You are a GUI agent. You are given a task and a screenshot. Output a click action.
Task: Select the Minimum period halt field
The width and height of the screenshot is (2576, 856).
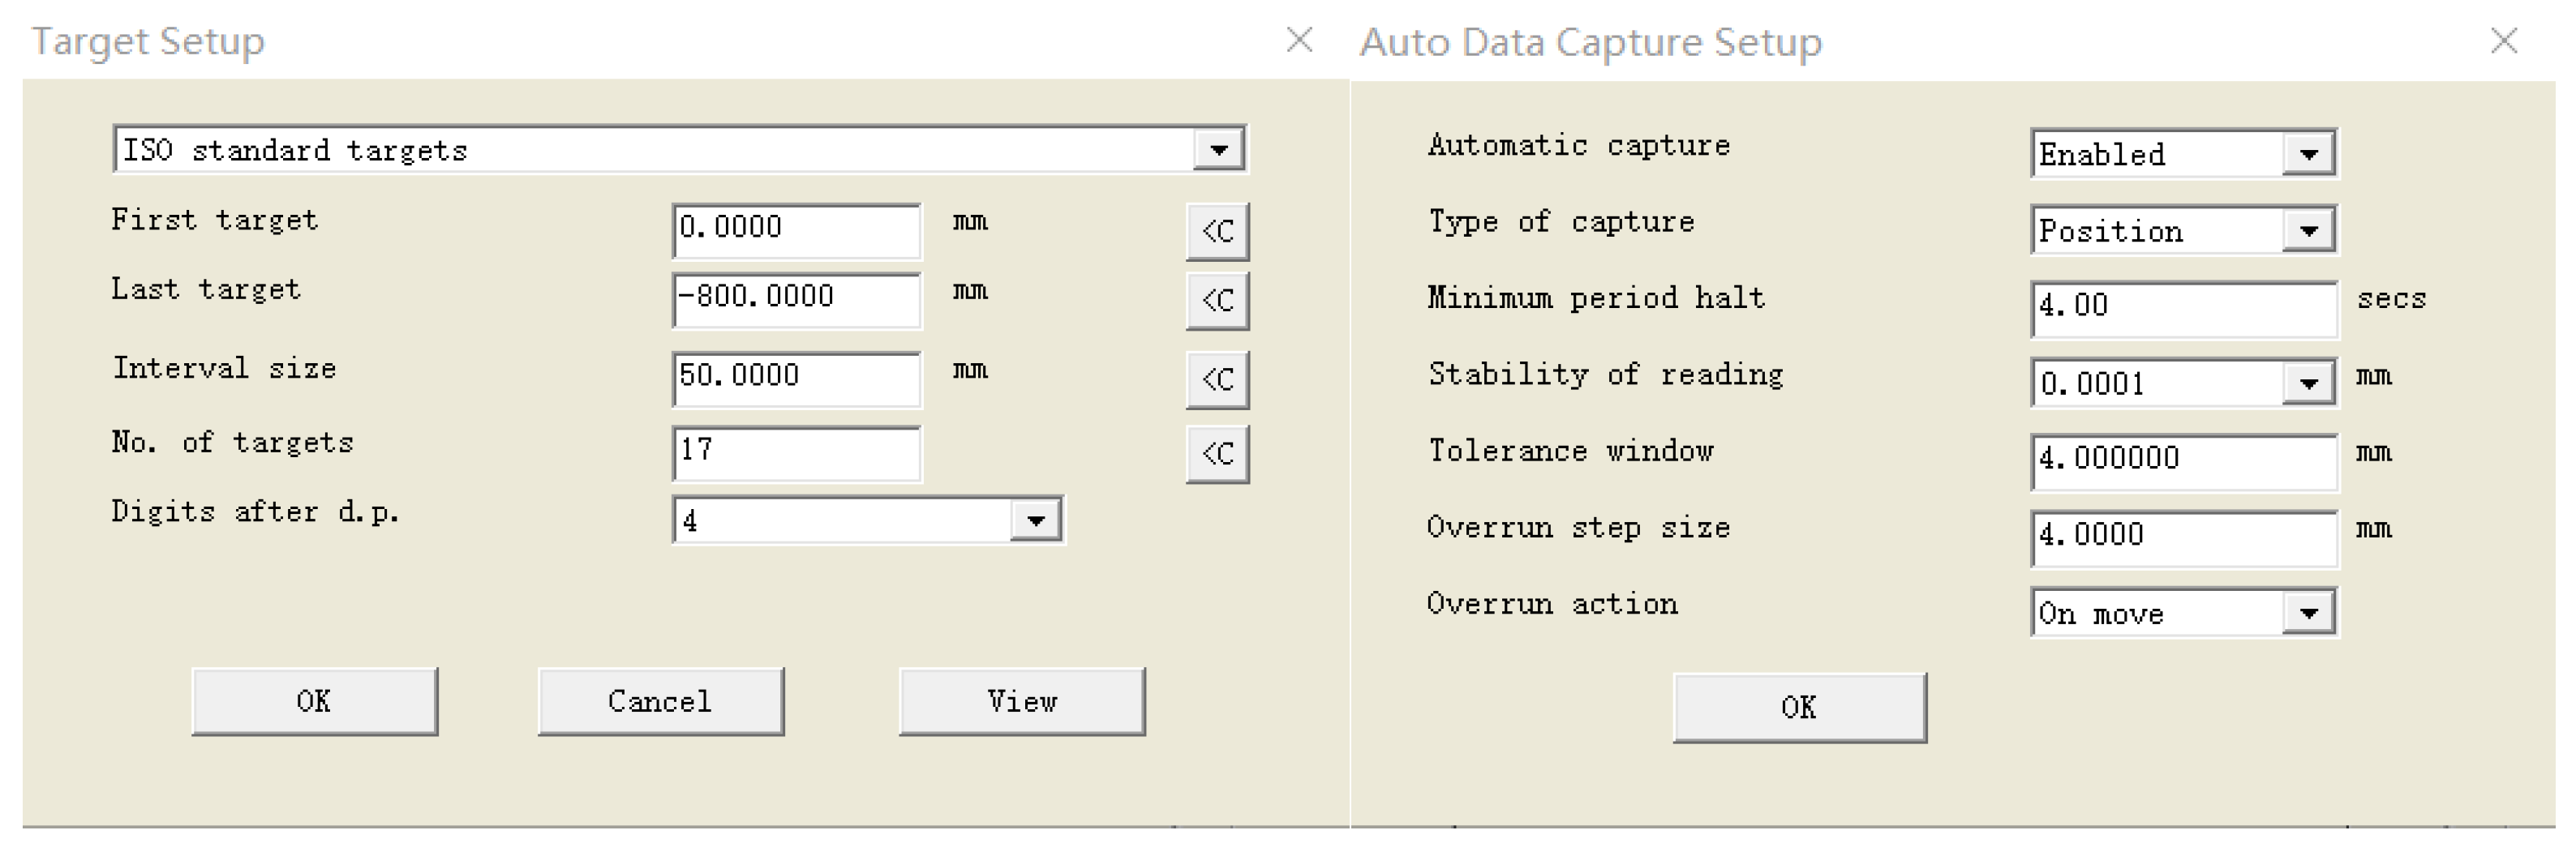(2183, 306)
